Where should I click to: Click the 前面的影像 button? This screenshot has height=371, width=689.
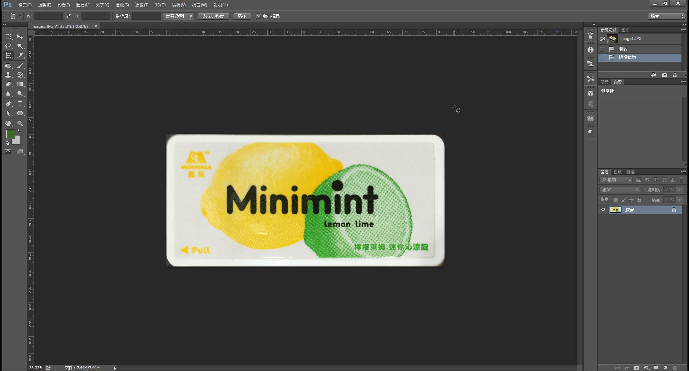[214, 16]
